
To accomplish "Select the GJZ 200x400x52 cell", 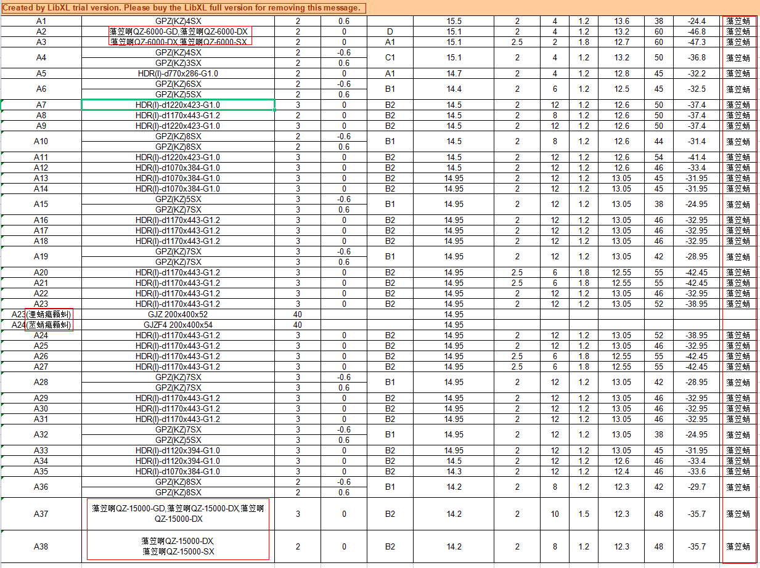I will coord(178,314).
